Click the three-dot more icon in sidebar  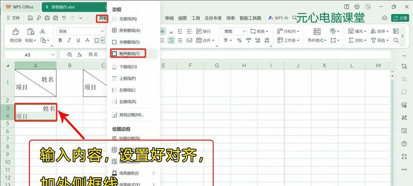coord(404,169)
